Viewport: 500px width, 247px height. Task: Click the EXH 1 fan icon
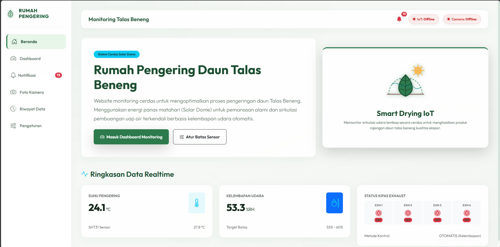point(378,213)
